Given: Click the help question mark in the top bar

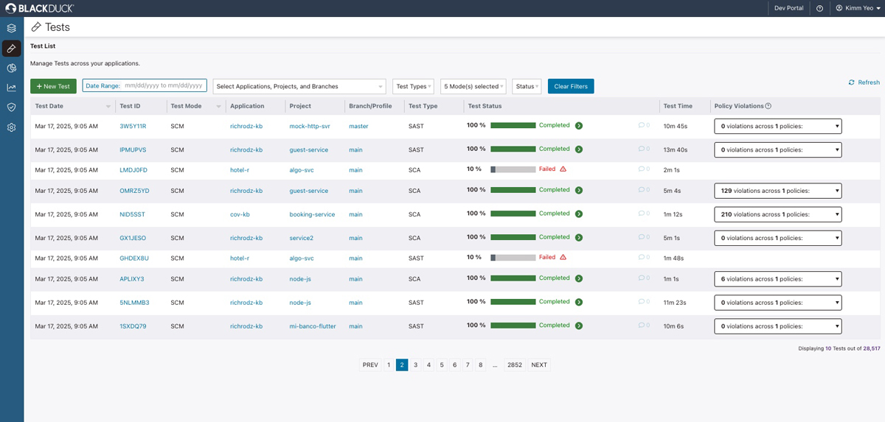Looking at the screenshot, I should tap(819, 8).
